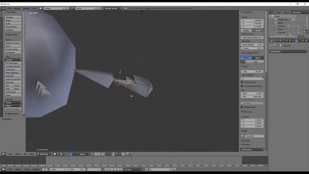Open the Add Modifier dropdown
This screenshot has width=309, height=174.
coord(289,52)
